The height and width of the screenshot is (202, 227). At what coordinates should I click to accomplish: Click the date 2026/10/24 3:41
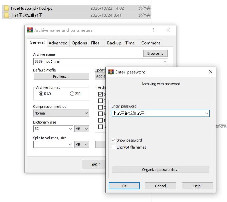point(106,15)
